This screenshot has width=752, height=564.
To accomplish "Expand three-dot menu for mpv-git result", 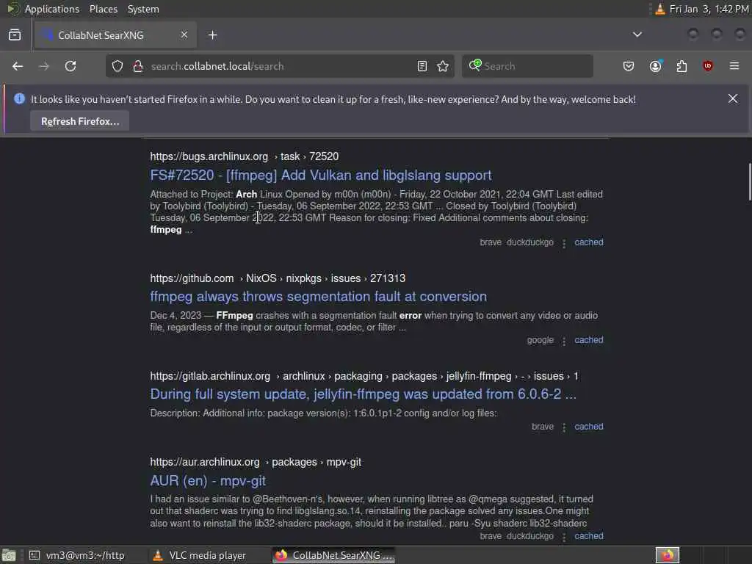I will 564,537.
